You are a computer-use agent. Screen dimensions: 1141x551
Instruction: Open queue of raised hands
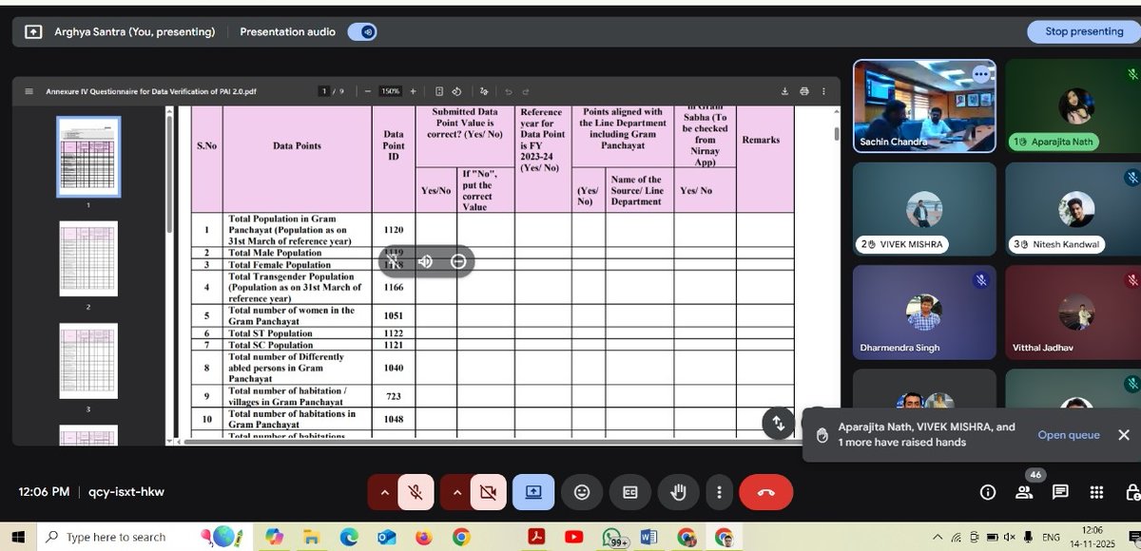pyautogui.click(x=1069, y=434)
